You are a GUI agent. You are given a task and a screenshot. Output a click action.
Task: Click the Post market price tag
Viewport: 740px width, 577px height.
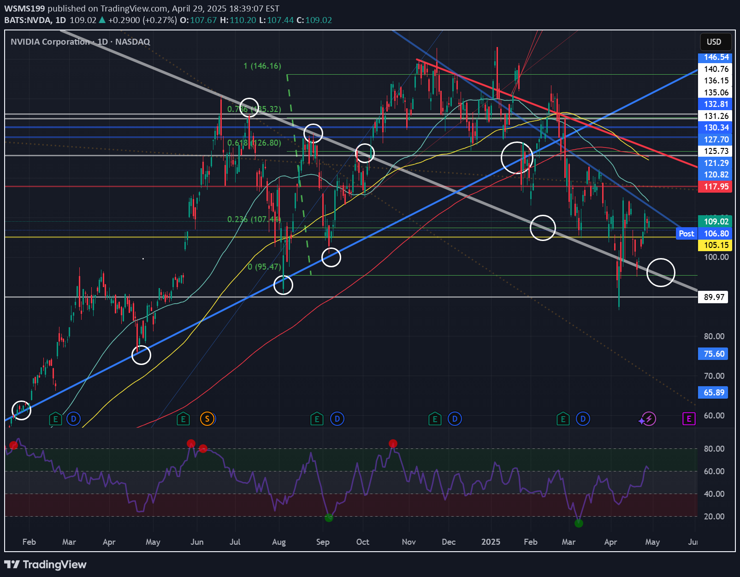point(687,234)
